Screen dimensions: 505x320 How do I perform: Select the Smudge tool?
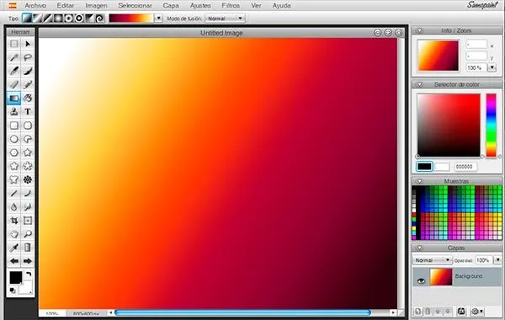coord(28,207)
